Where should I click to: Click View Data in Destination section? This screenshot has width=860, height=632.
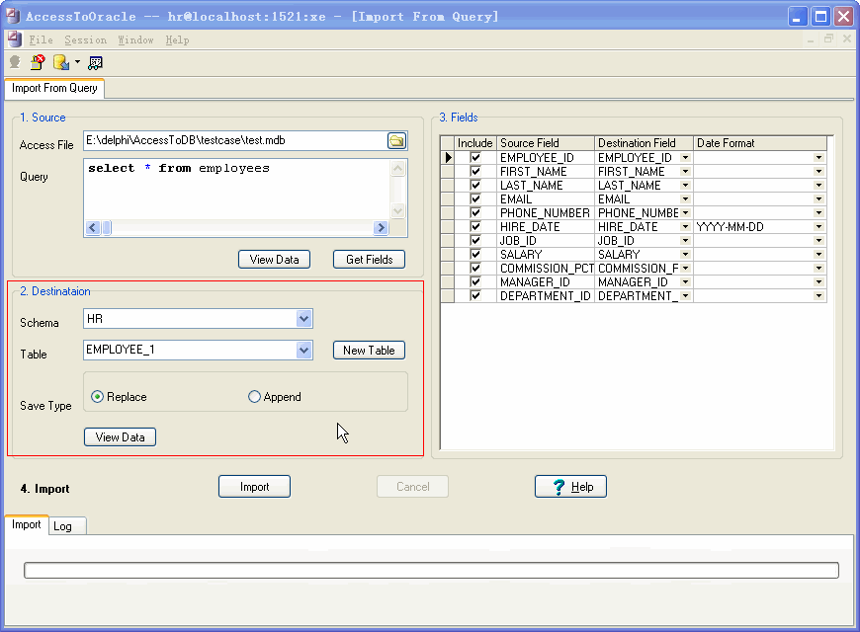(121, 436)
